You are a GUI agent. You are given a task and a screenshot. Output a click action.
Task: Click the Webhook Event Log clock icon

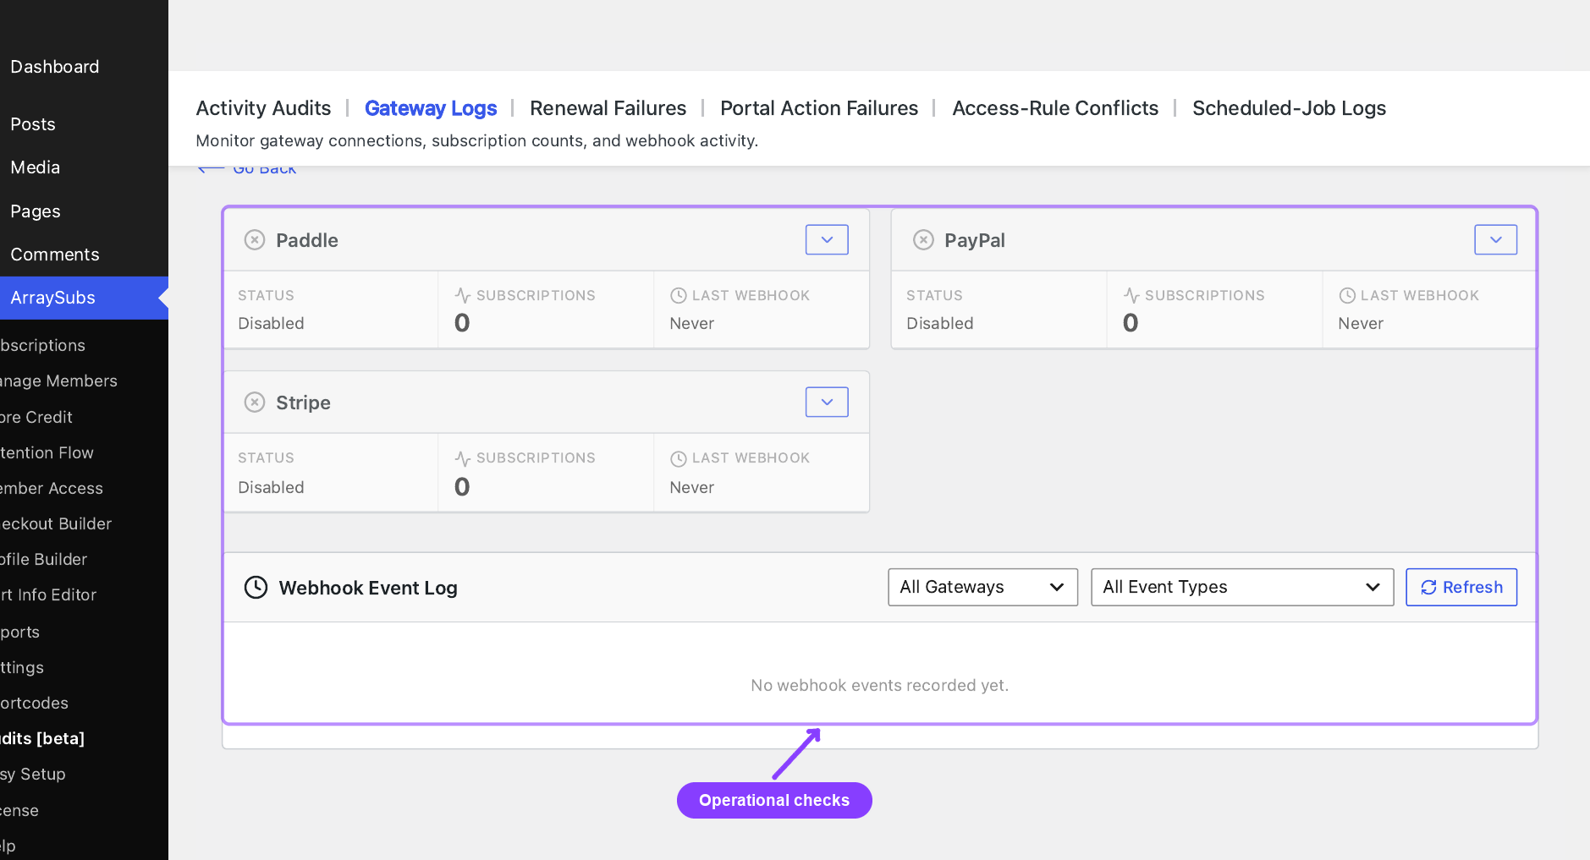click(x=256, y=588)
